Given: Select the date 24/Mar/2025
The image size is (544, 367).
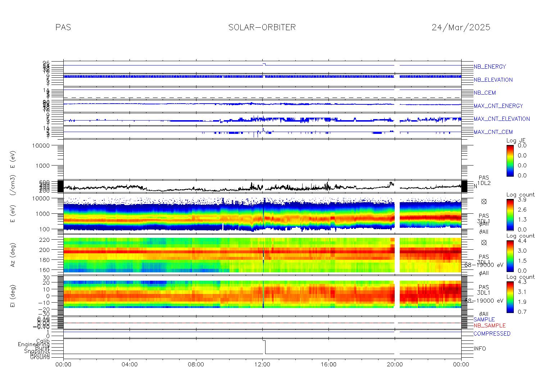Looking at the screenshot, I should pyautogui.click(x=461, y=27).
